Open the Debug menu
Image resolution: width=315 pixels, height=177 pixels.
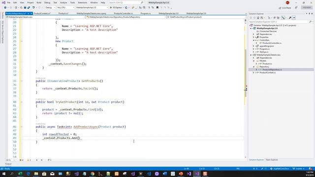(47, 2)
